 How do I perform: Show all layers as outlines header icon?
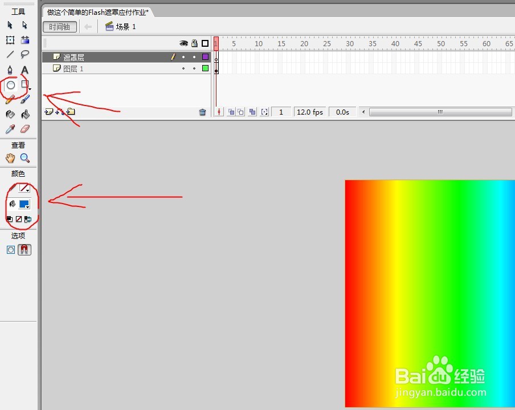tap(205, 43)
